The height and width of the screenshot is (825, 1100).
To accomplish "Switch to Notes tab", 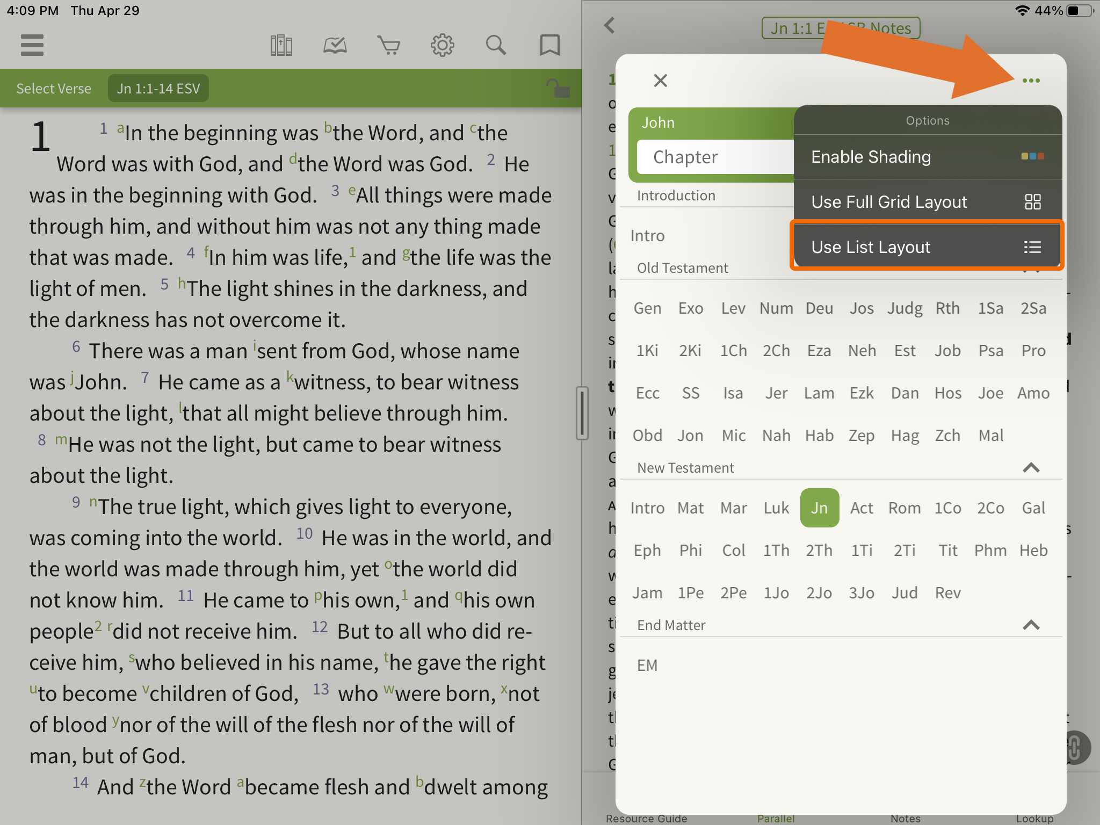I will point(906,818).
